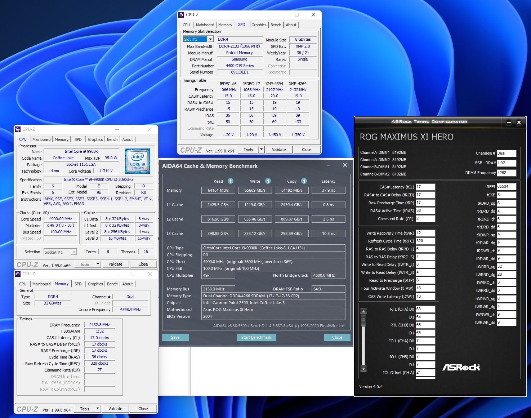531x418 pixels.
Task: Open the SPD tab in the CPU-Z Processor window
Action: tap(78, 139)
